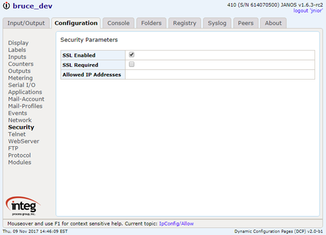The width and height of the screenshot is (326, 235).
Task: Click the Allowed IP Addresses field
Action: pyautogui.click(x=220, y=75)
